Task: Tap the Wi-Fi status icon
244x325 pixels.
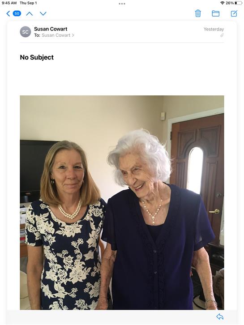Action: coord(223,3)
